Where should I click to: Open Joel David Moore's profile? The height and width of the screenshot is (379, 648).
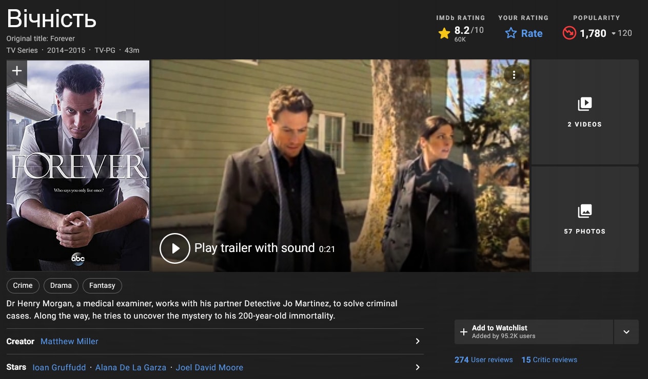tap(209, 367)
